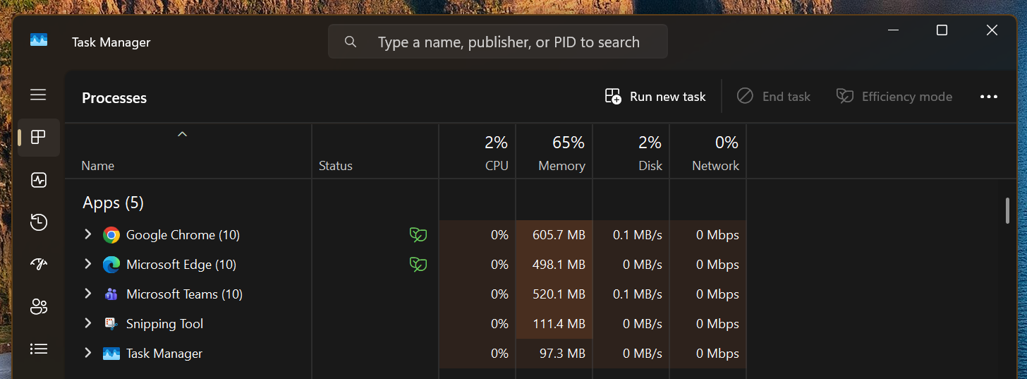Select the Task Manager row name
The height and width of the screenshot is (379, 1027).
point(164,354)
